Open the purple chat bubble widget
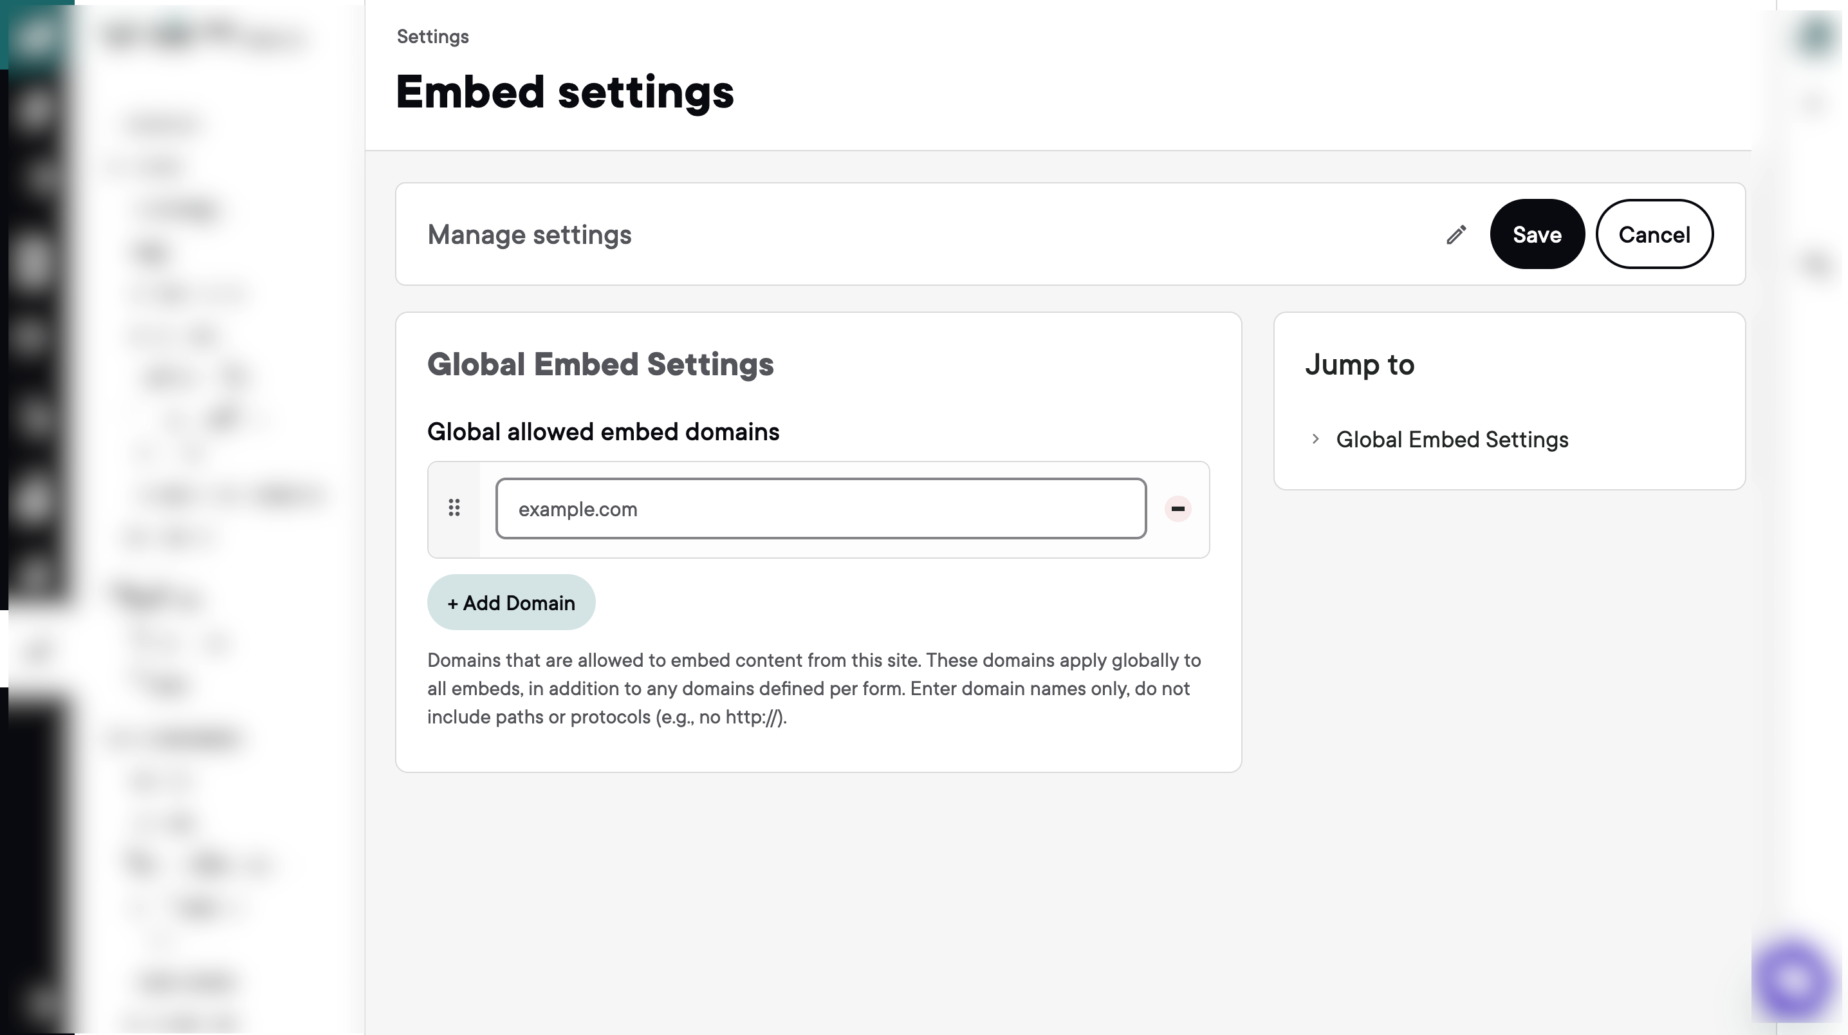 [1795, 980]
